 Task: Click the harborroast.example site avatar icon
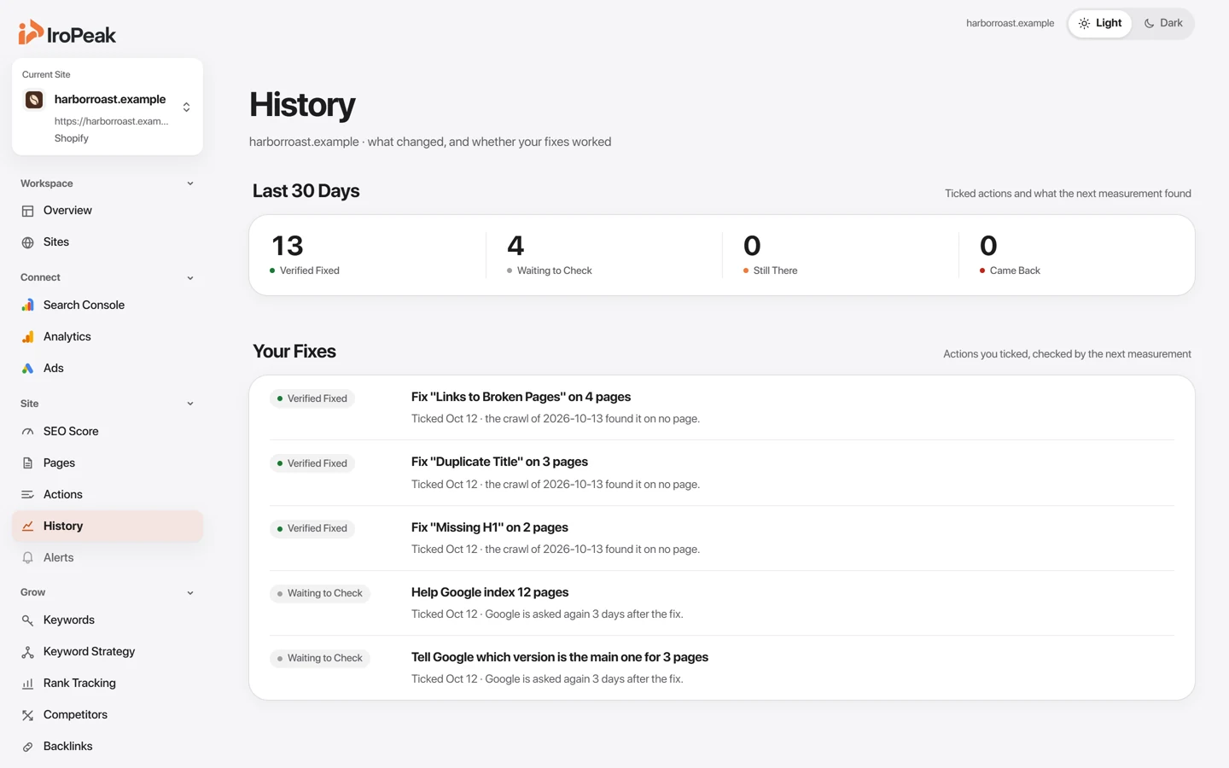[x=34, y=100]
